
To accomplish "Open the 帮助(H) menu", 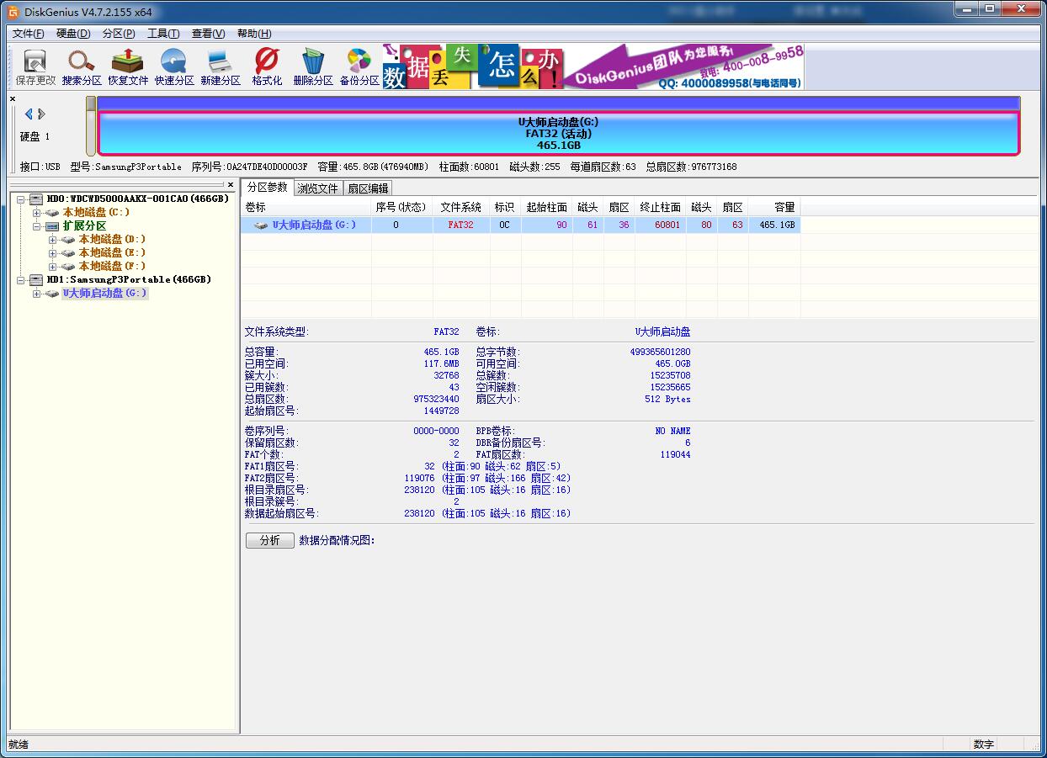I will (x=254, y=34).
